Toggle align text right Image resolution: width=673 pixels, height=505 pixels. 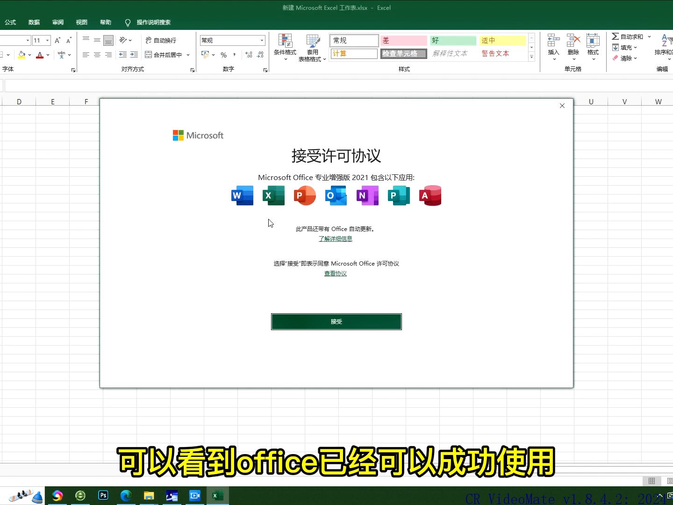pos(108,55)
